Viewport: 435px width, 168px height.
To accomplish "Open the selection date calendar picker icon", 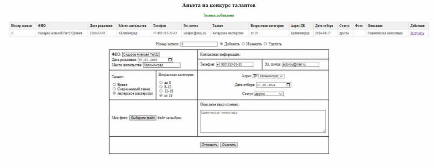I will pyautogui.click(x=288, y=85).
